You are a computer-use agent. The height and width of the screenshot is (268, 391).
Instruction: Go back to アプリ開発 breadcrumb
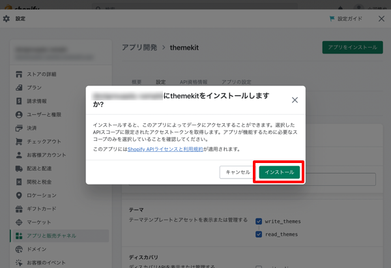point(139,48)
